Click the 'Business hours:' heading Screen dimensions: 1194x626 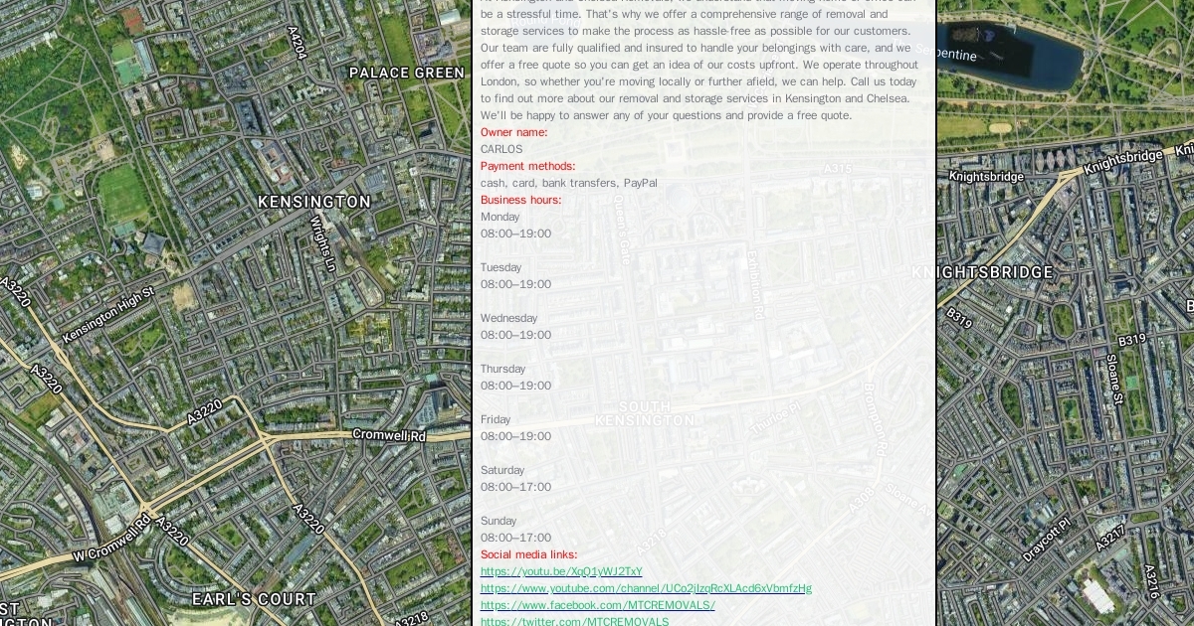(520, 200)
